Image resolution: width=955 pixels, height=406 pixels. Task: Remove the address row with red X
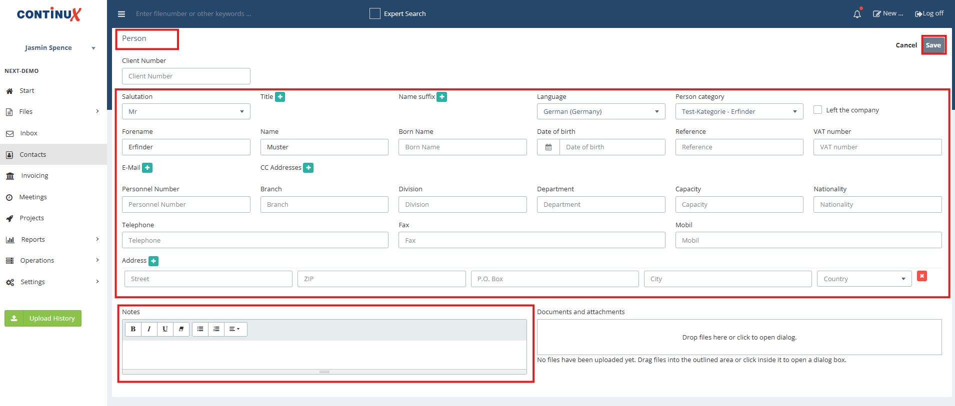coord(922,276)
